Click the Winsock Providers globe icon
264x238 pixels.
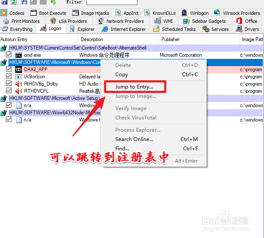click(x=217, y=12)
